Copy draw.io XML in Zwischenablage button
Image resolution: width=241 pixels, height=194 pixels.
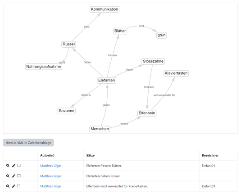[x=28, y=143]
